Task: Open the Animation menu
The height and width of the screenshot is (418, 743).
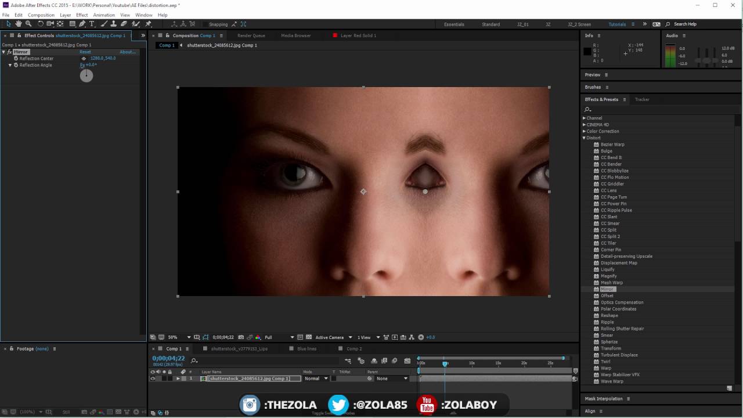Action: (x=104, y=15)
